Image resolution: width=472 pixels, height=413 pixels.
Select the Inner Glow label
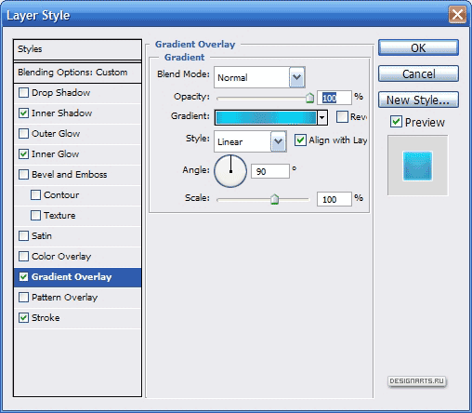56,154
